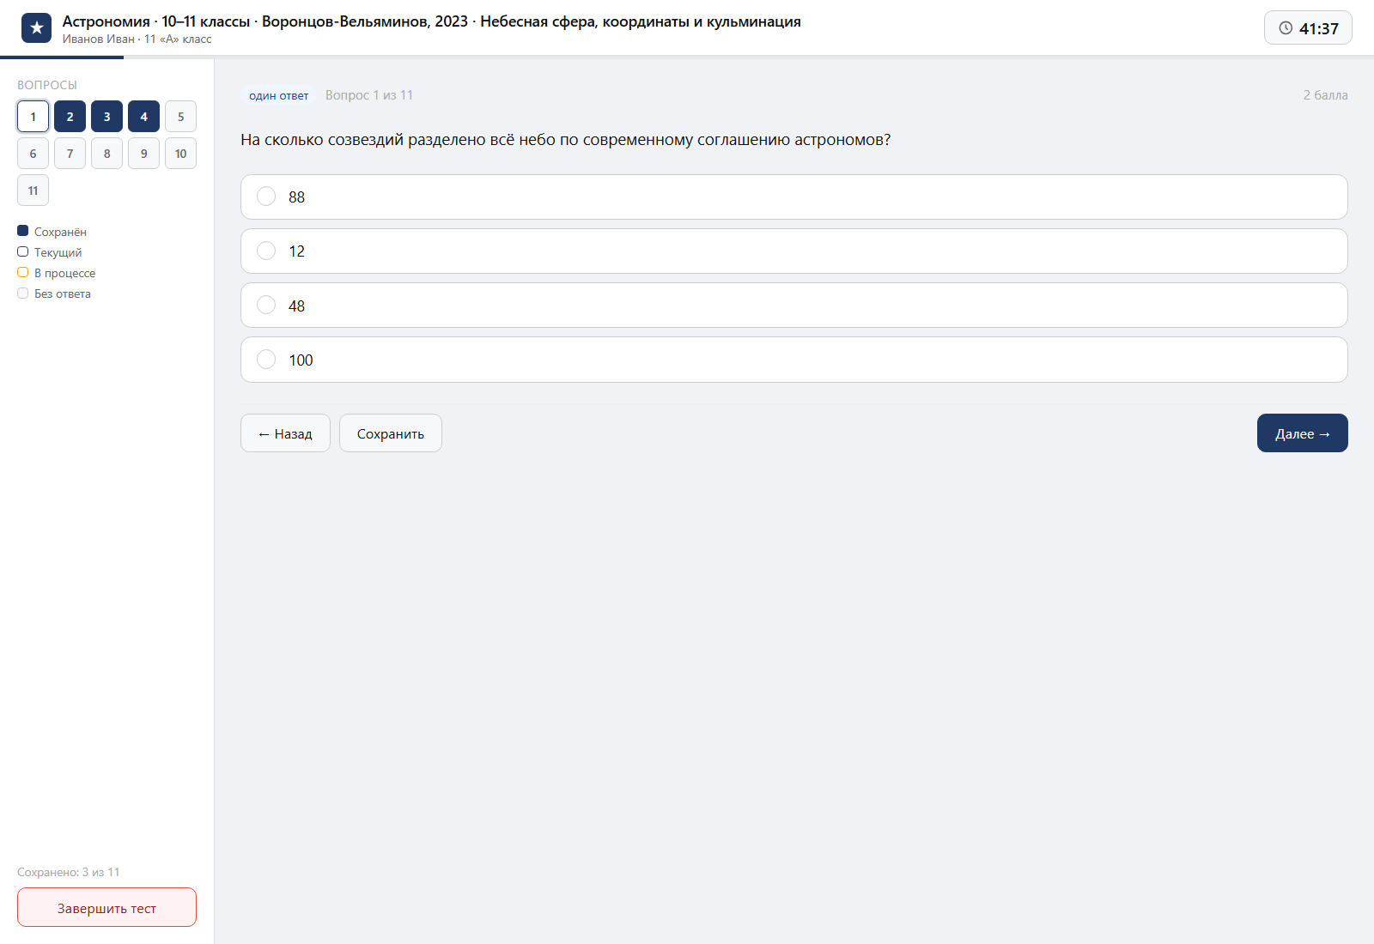This screenshot has width=1374, height=944.
Task: Click the 41:37 timer display
Action: click(1308, 28)
